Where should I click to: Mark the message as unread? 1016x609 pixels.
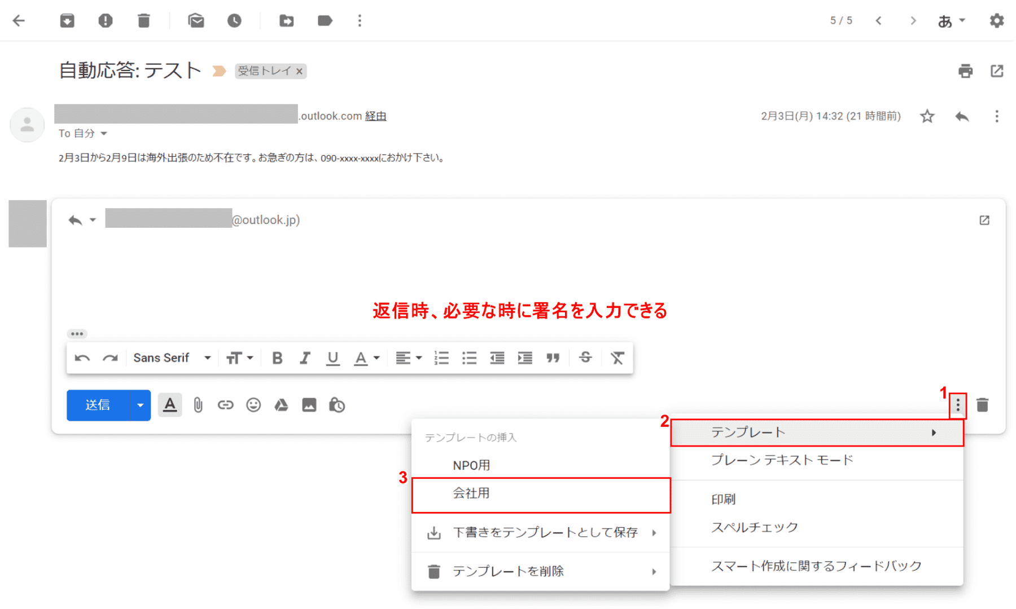(x=196, y=21)
